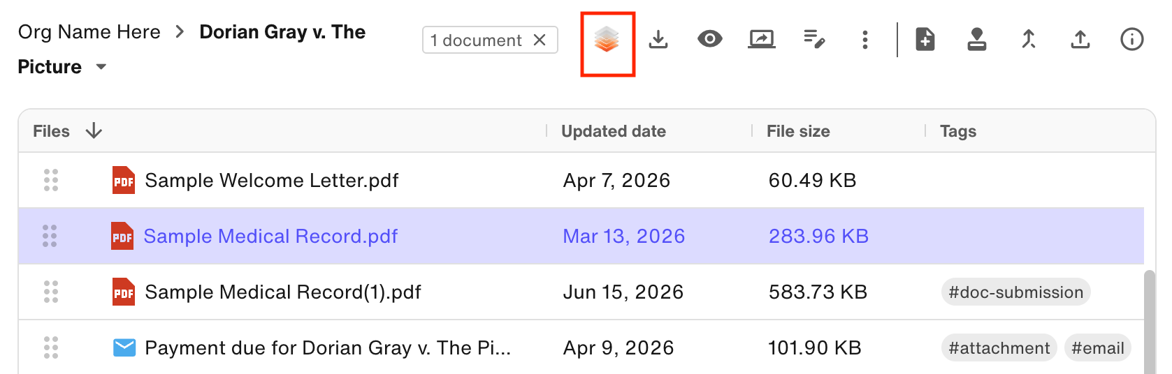
Task: Click the upload icon
Action: click(x=1080, y=39)
